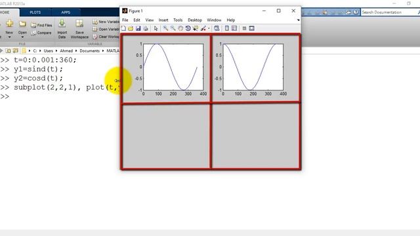Click the New Variable button
Image resolution: width=420 pixels, height=236 pixels.
coord(106,22)
